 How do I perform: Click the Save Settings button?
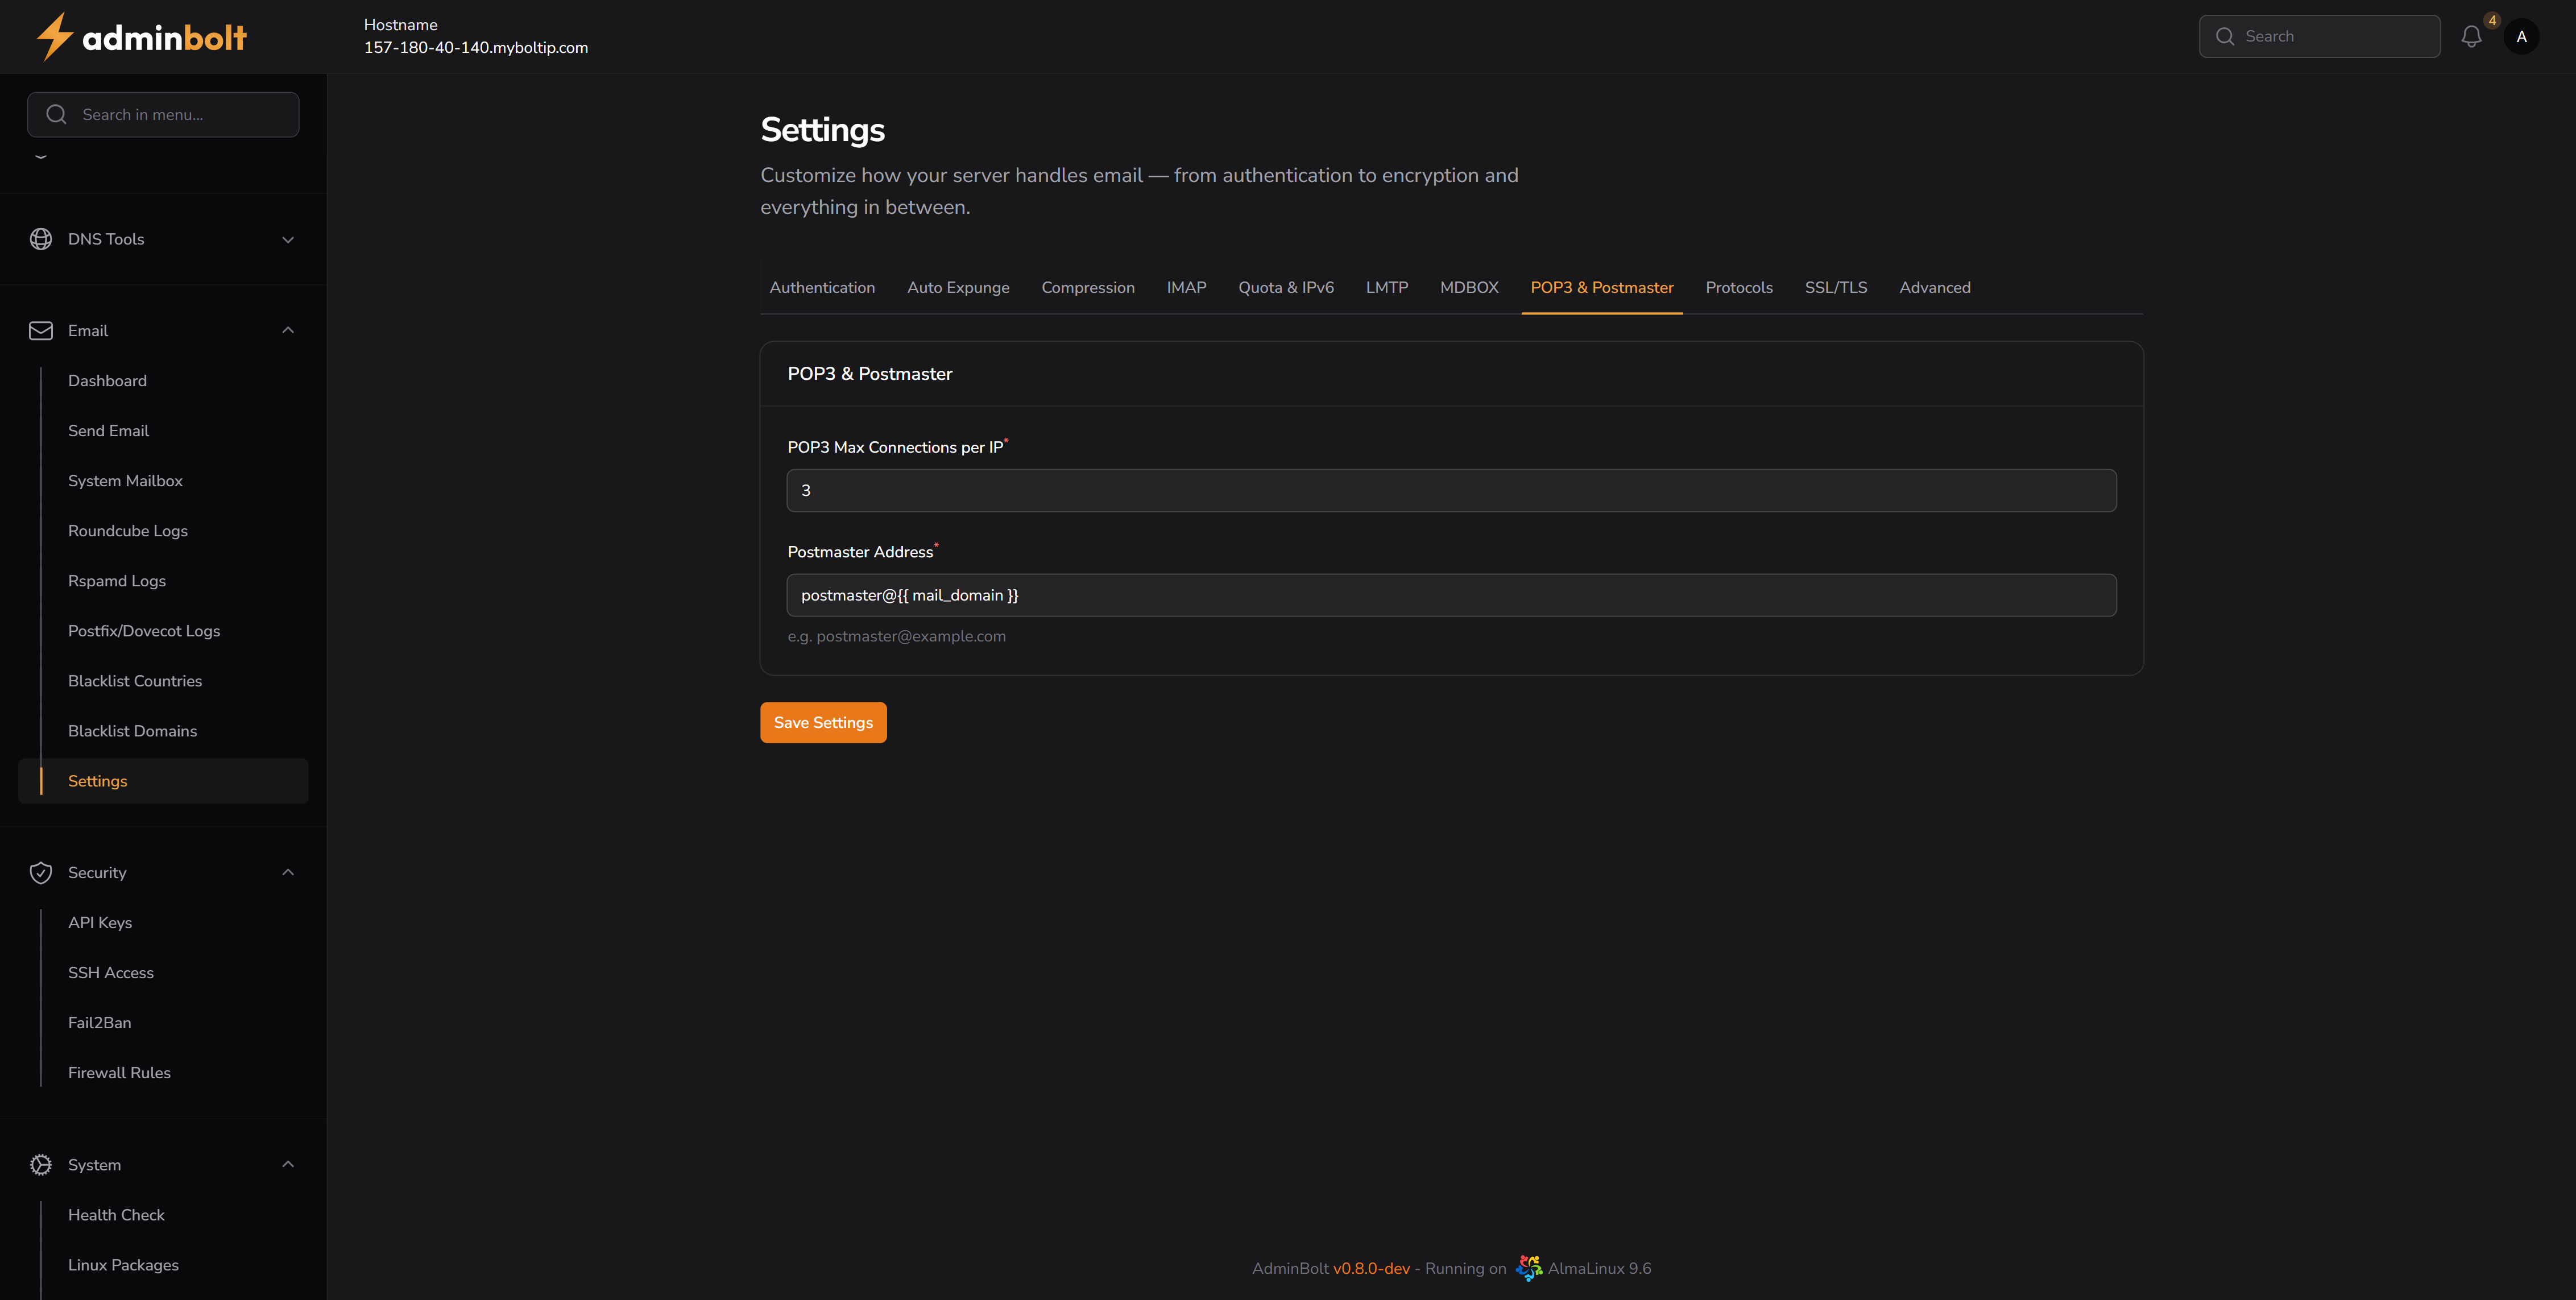pos(823,723)
